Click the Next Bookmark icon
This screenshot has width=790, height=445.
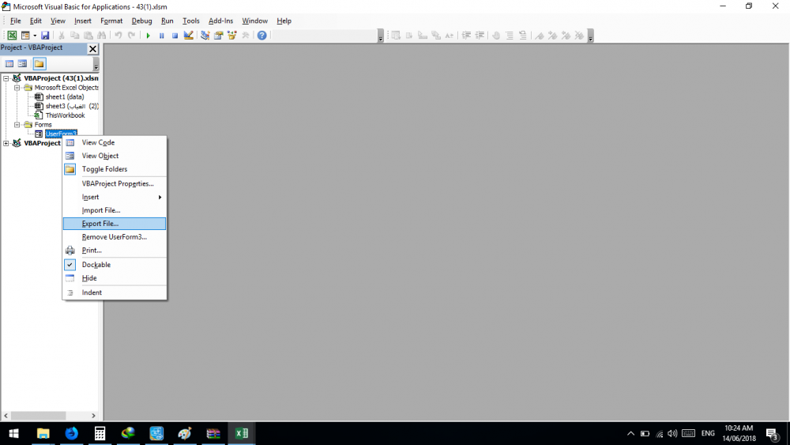pyautogui.click(x=553, y=36)
